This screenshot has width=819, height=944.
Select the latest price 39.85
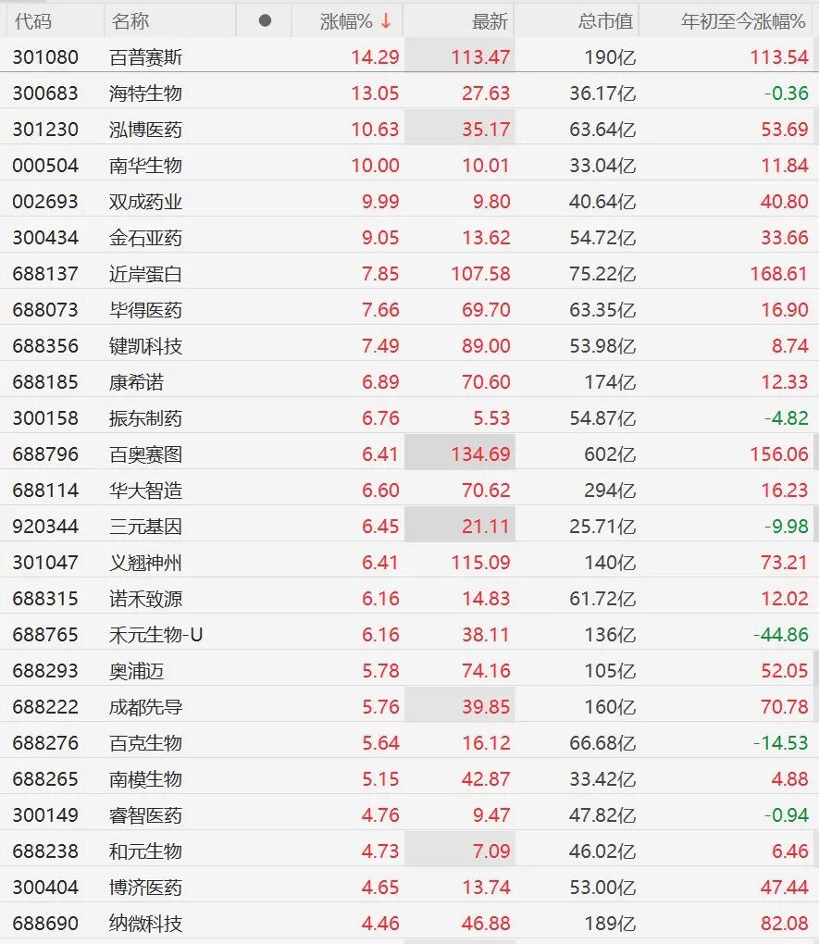click(x=485, y=707)
